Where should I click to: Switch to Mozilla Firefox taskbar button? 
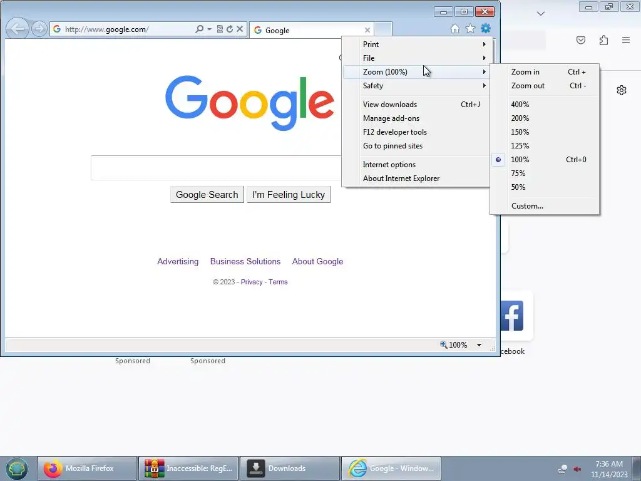(x=87, y=468)
